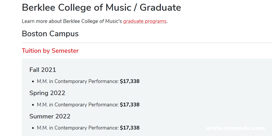272x136 pixels.
Task: Click the red Tuition by Semester heading
Action: tap(50, 51)
